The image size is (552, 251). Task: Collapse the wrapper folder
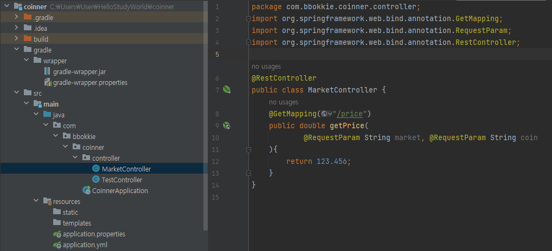tap(26, 61)
